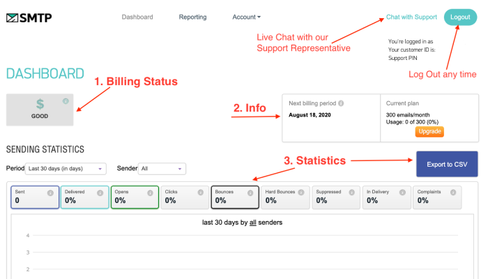The image size is (488, 279).
Task: Toggle the Hard Bounces statistic card
Action: click(285, 197)
